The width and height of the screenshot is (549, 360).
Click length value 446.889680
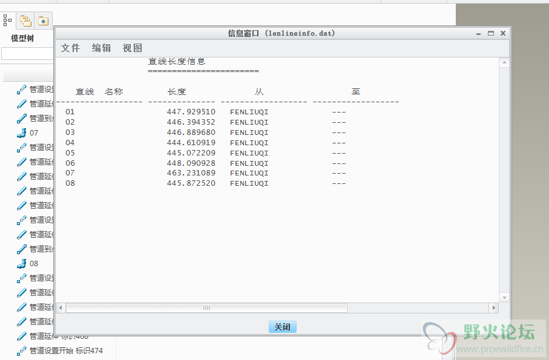tap(191, 133)
